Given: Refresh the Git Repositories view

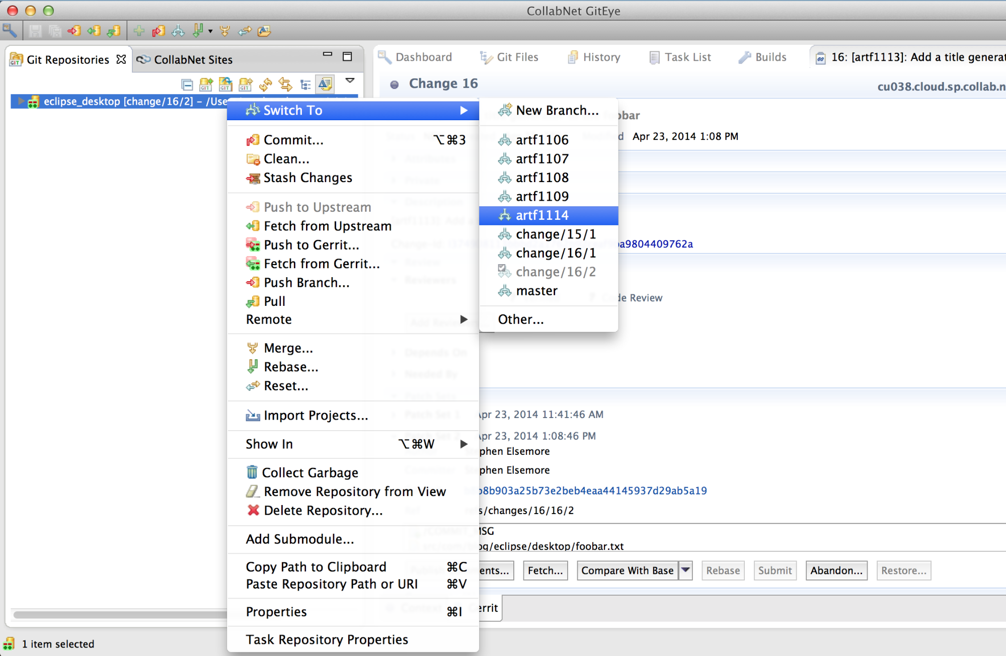Looking at the screenshot, I should click(x=265, y=85).
